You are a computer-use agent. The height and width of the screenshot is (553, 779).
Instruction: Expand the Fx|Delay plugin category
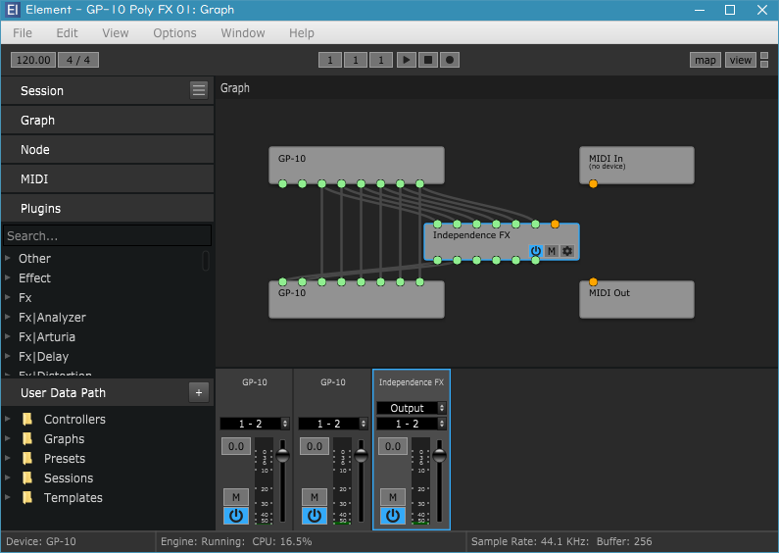click(x=8, y=356)
